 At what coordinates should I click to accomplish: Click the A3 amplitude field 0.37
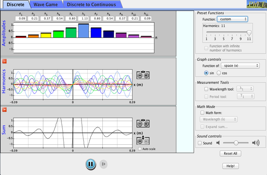(46, 18)
